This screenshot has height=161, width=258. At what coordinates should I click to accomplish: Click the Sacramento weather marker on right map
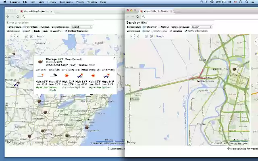pyautogui.click(x=235, y=69)
